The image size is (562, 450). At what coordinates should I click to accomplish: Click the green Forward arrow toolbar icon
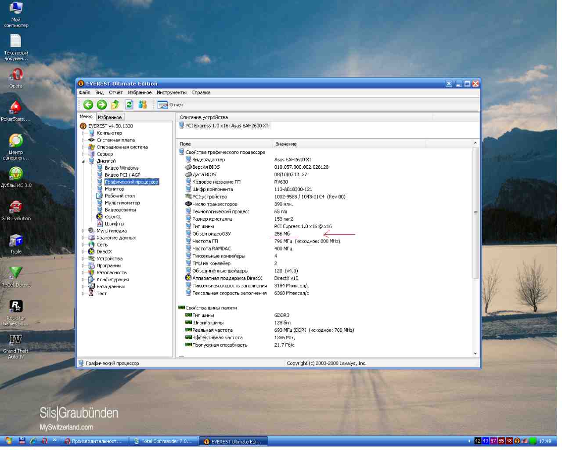coord(102,105)
